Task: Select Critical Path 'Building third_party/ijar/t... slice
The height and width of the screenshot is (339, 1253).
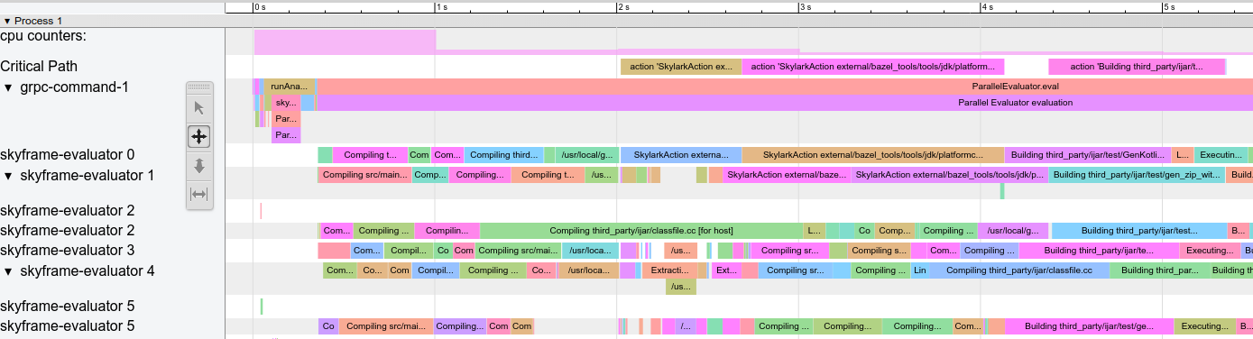Action: [x=1137, y=67]
